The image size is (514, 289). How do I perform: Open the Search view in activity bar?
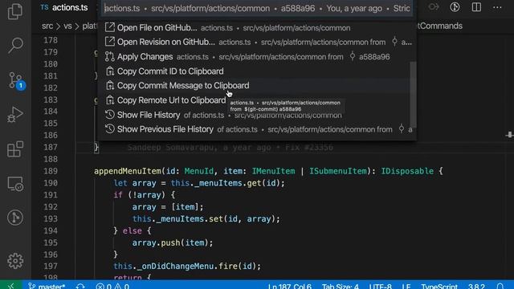(x=15, y=46)
